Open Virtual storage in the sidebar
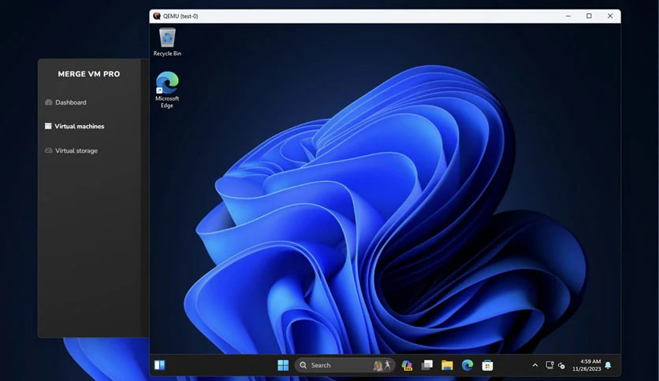Viewport: 659px width, 381px height. click(x=71, y=150)
